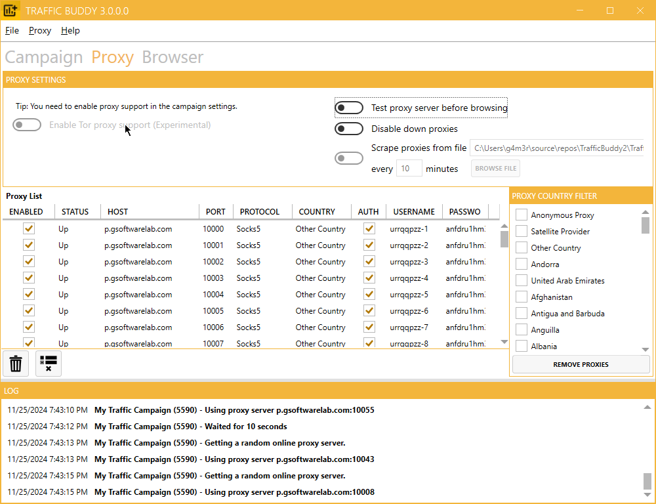Uncheck Auth checkbox for port 10005 proxy
This screenshot has height=504, width=656.
(369, 310)
